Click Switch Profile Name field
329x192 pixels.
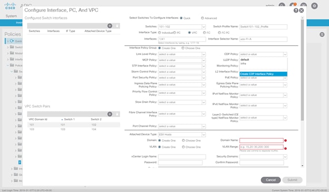click(263, 27)
